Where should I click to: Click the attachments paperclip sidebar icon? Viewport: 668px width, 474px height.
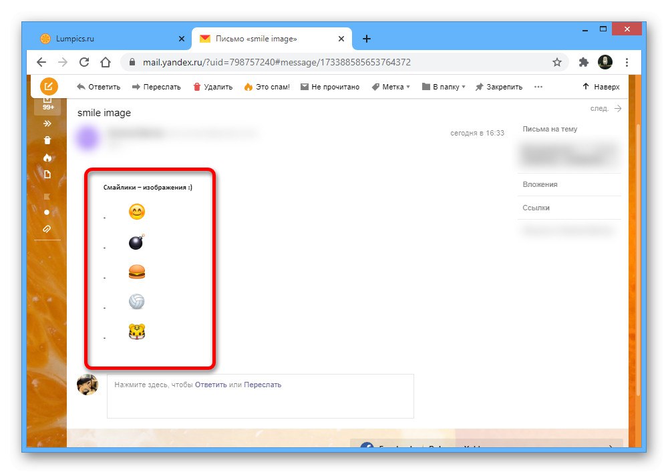pyautogui.click(x=47, y=229)
